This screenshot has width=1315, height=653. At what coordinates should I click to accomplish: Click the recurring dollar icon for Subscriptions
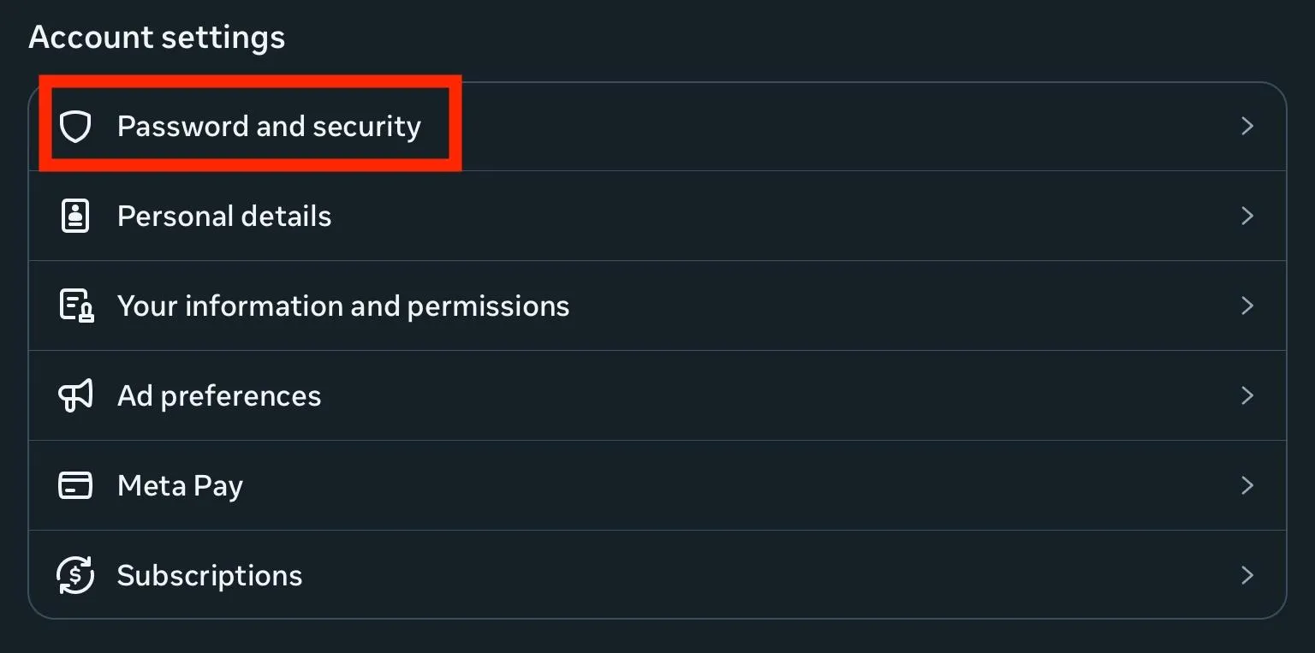75,575
